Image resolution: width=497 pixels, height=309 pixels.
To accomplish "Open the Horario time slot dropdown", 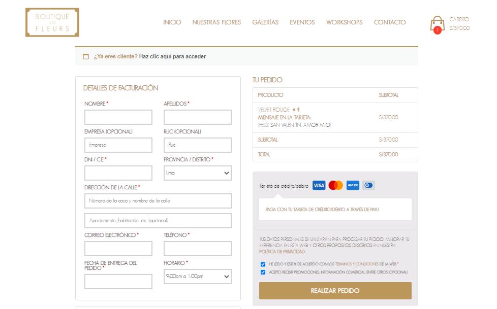I will 198,277.
